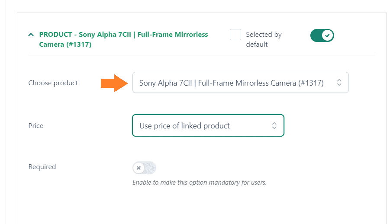Click the Selected by default label

click(264, 39)
